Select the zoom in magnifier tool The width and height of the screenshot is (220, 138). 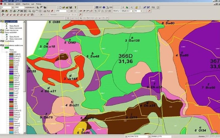point(30,11)
